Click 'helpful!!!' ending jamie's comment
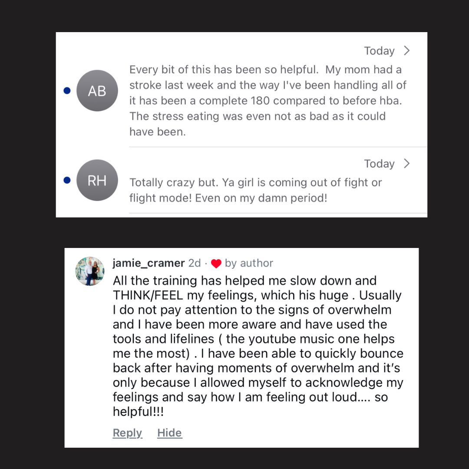The height and width of the screenshot is (469, 469). coord(139,412)
